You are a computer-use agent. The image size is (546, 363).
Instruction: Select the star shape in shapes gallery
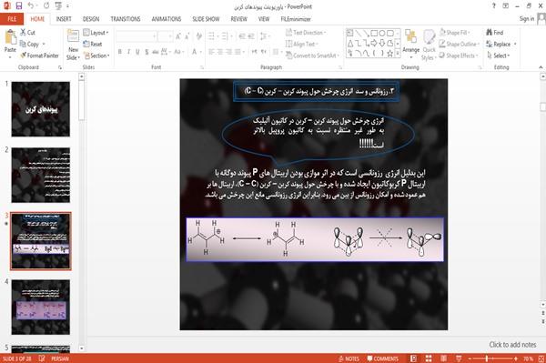click(390, 54)
